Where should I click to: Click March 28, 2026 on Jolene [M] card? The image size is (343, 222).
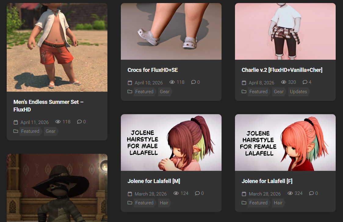tap(151, 194)
